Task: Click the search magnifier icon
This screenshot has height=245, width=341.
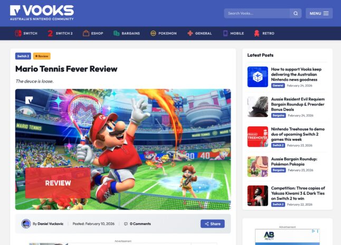Action: click(x=296, y=14)
